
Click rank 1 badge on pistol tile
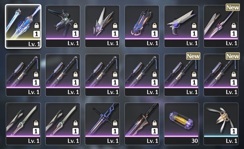pyautogui.click(x=194, y=34)
